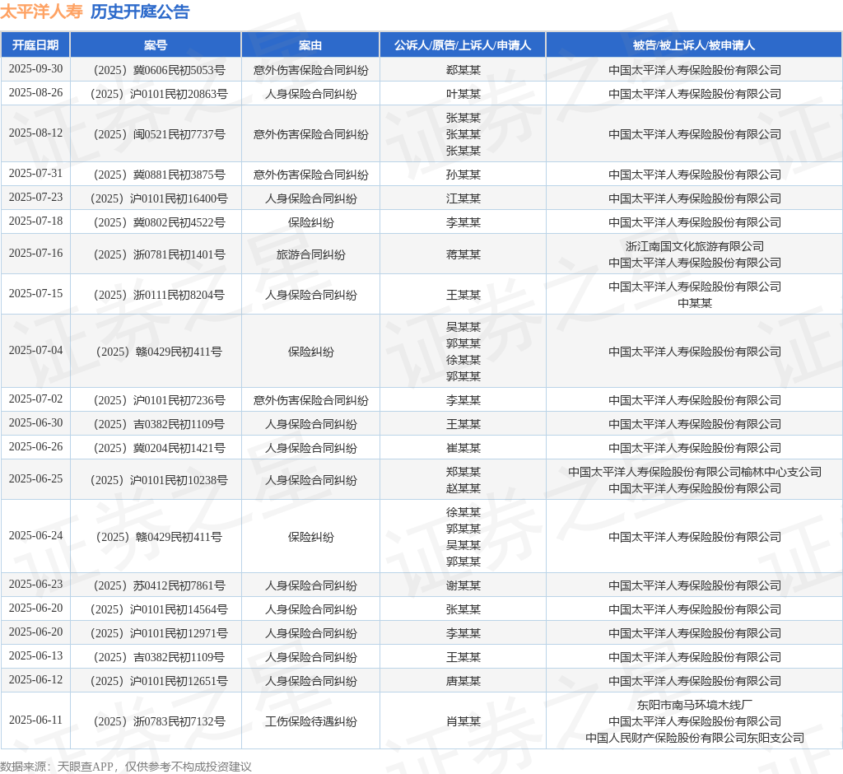Image resolution: width=843 pixels, height=774 pixels.
Task: Click the 榆林中心支公司 defendant line
Action: (x=695, y=472)
